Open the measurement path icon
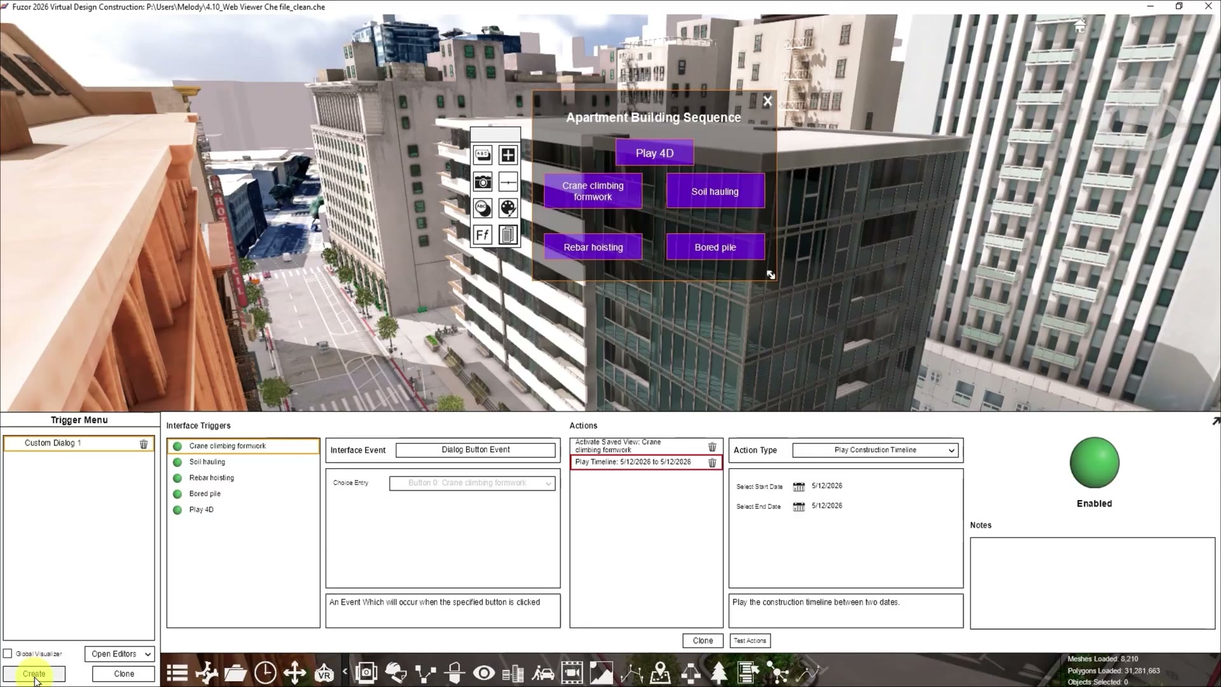1221x687 pixels. [x=631, y=672]
